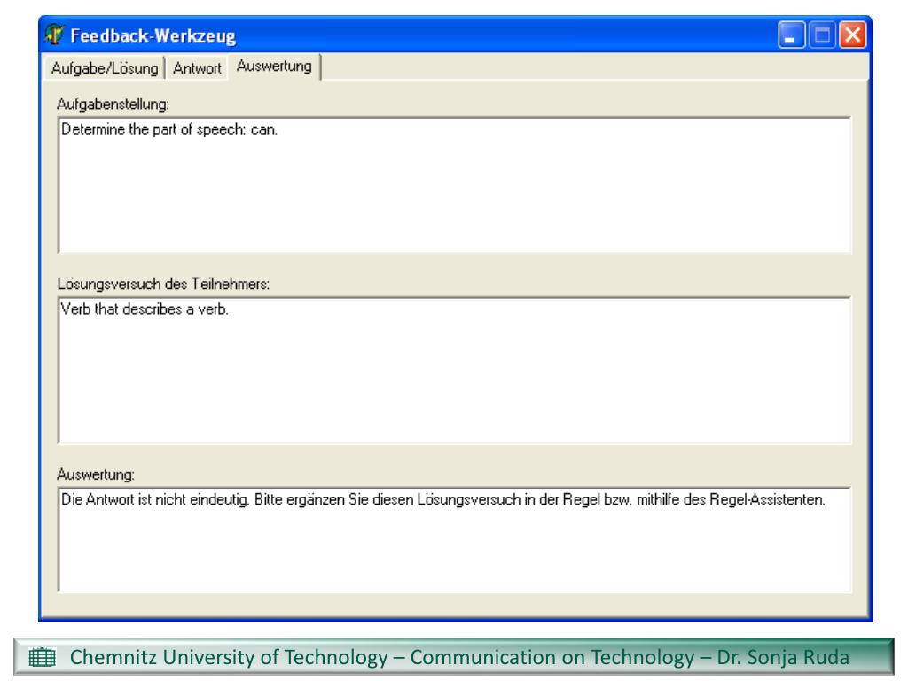The image size is (908, 681).
Task: Click the 'Lösungsversuch des Teilnehmers:' label
Action: tap(163, 284)
